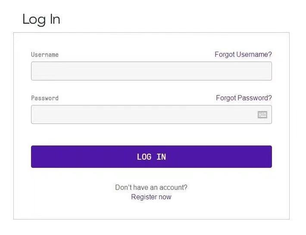
Task: Follow the Forgot Password? link
Action: click(x=244, y=98)
